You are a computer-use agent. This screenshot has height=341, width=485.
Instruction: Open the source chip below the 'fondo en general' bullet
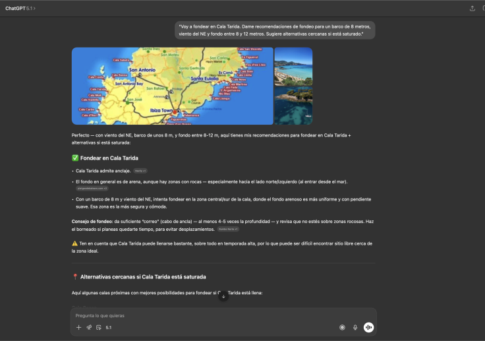(x=92, y=188)
